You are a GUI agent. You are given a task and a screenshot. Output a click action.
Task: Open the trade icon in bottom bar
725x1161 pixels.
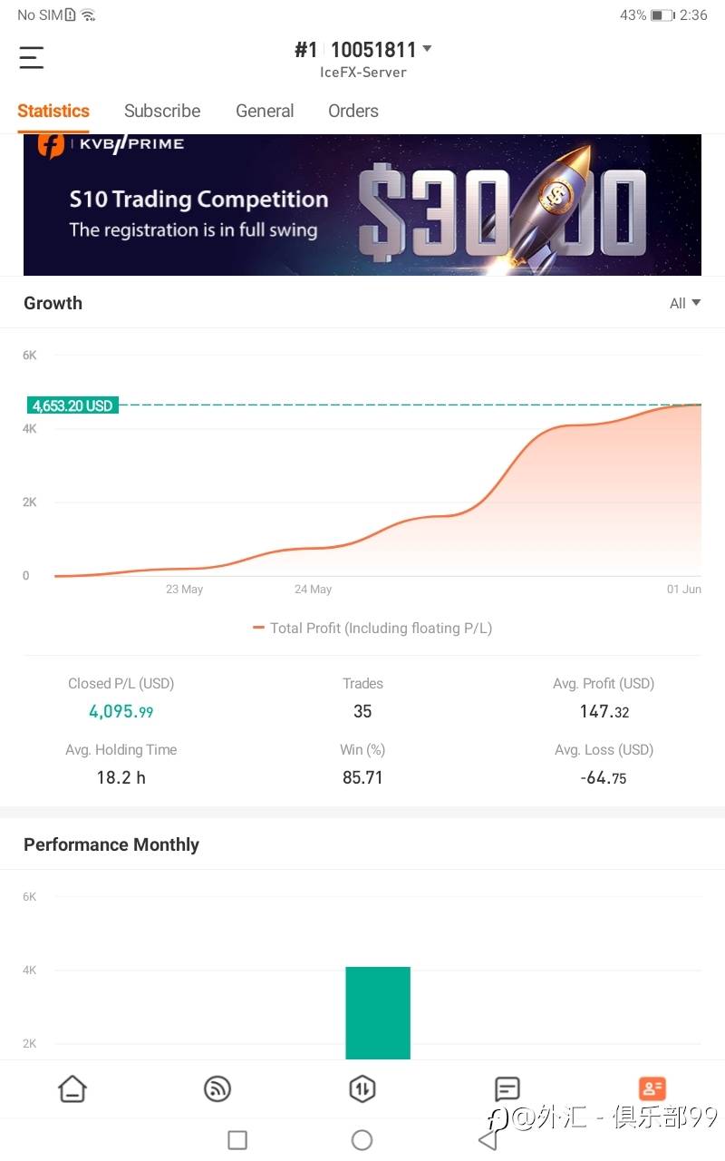(362, 1088)
